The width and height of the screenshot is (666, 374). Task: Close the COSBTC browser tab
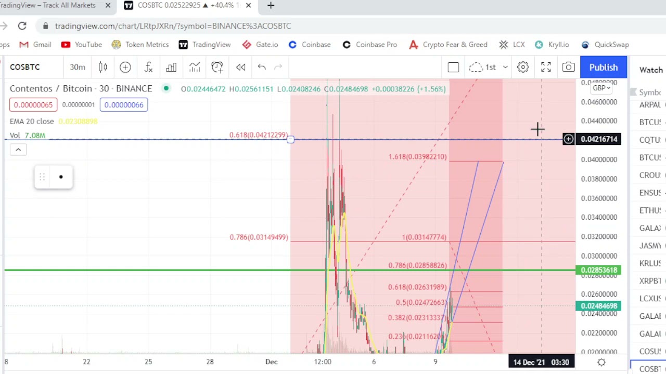[248, 5]
